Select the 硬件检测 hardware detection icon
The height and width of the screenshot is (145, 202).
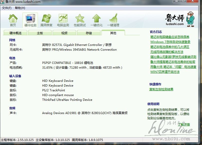click(x=30, y=20)
